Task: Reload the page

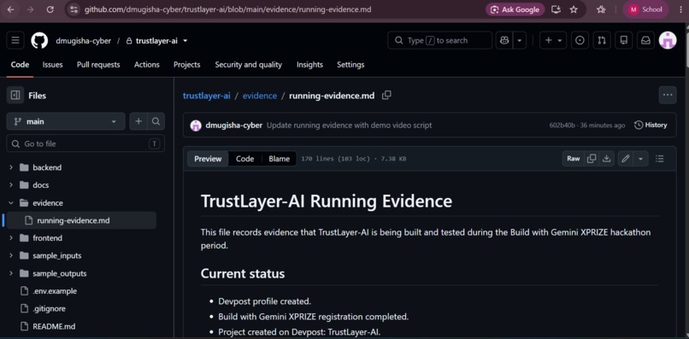Action: click(x=50, y=9)
